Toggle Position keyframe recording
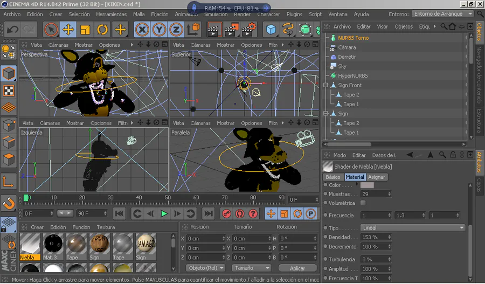This screenshot has width=485, height=284. point(271,213)
